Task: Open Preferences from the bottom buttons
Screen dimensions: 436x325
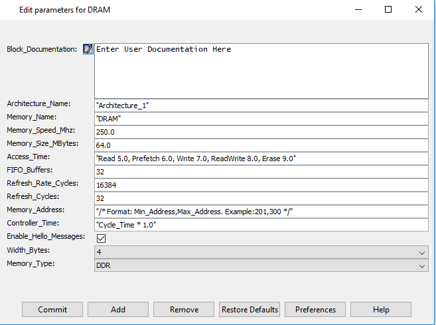Action: tap(315, 310)
